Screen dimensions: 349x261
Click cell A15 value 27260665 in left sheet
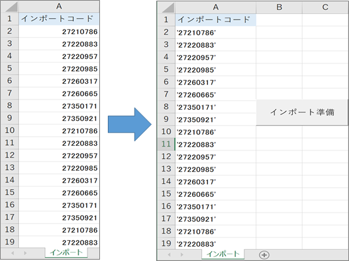59,192
